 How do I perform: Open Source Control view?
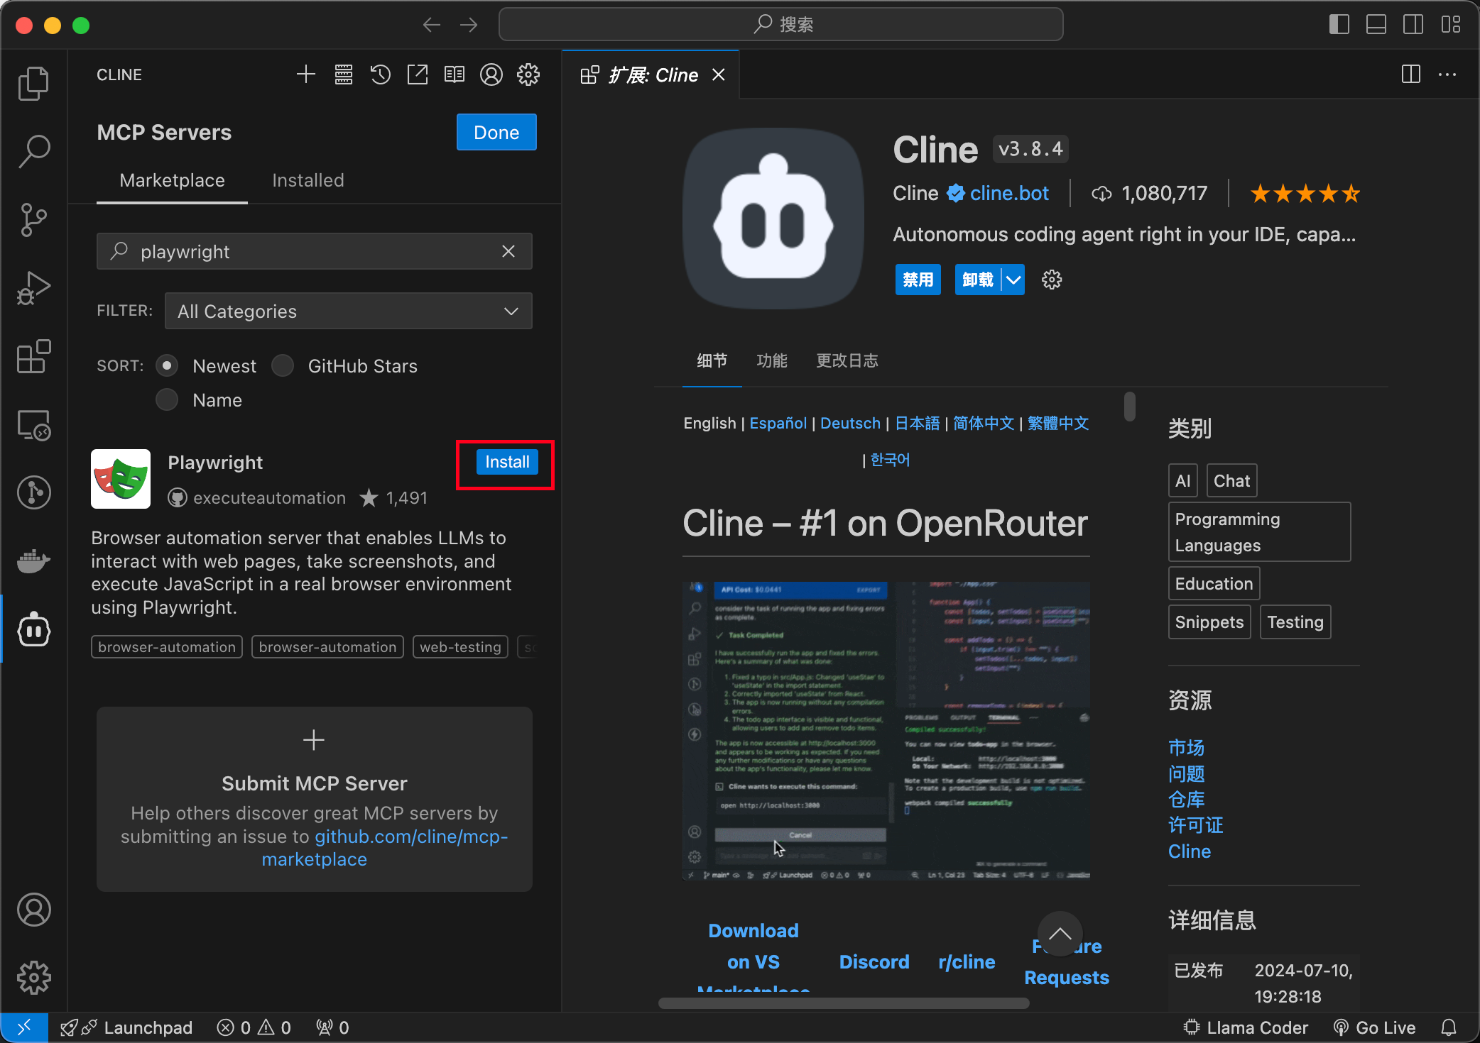point(33,220)
